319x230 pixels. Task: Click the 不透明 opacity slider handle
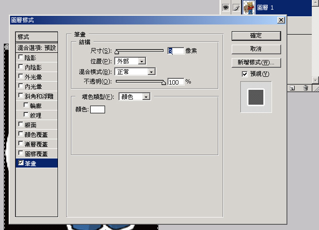(164, 83)
